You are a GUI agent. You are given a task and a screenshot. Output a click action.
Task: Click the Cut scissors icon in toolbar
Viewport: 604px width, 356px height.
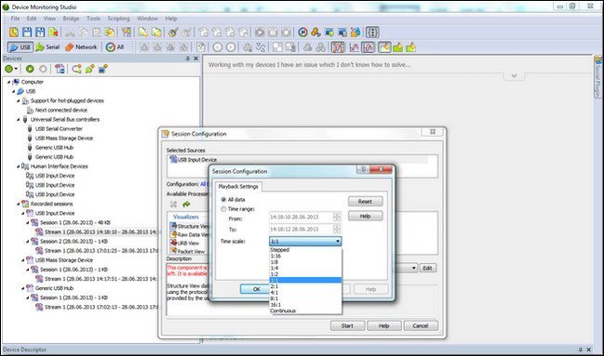[x=70, y=33]
